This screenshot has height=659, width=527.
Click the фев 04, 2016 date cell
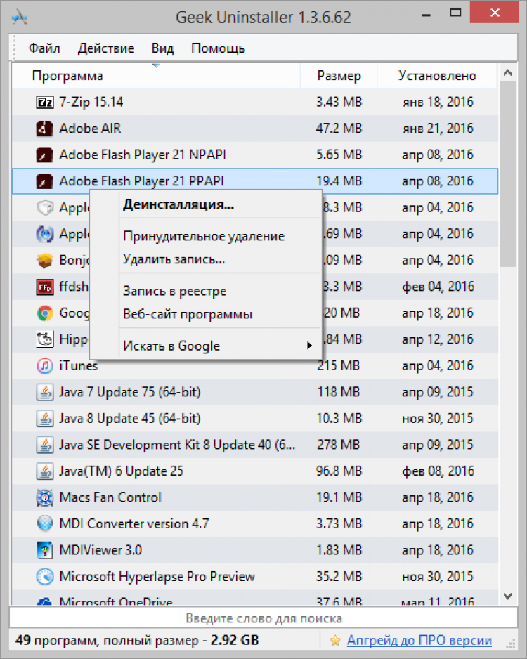[x=438, y=287]
